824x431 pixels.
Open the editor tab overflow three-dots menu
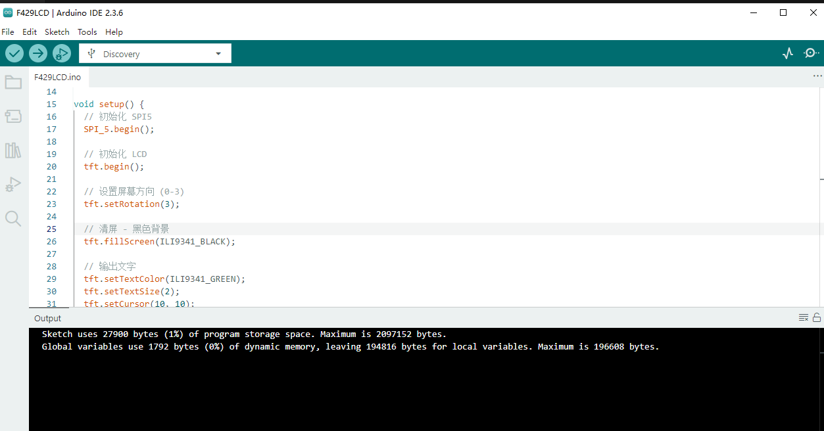click(x=817, y=76)
